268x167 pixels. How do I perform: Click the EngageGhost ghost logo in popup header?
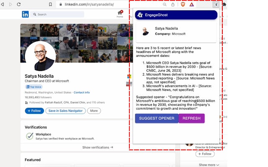[140, 15]
